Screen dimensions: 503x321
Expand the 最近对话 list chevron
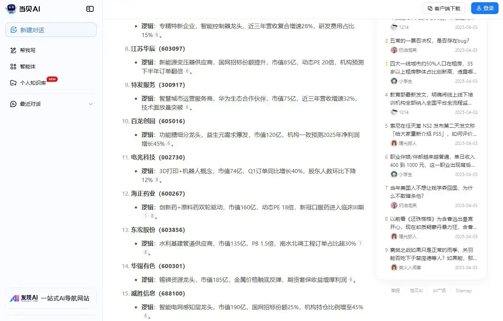(x=91, y=104)
